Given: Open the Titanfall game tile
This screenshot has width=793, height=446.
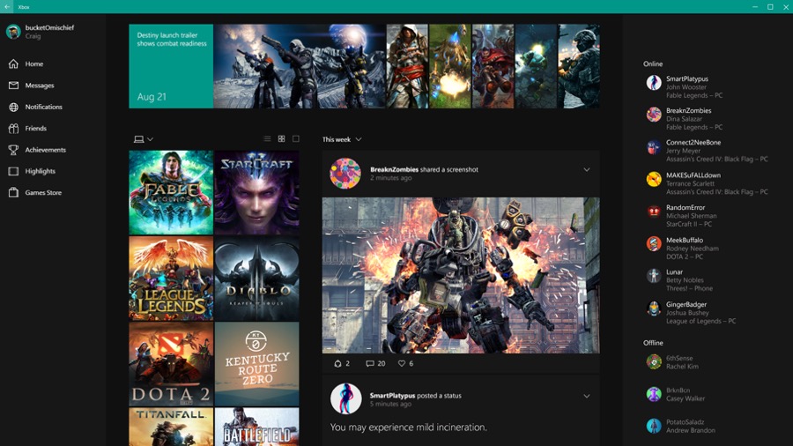Looking at the screenshot, I should [171, 427].
